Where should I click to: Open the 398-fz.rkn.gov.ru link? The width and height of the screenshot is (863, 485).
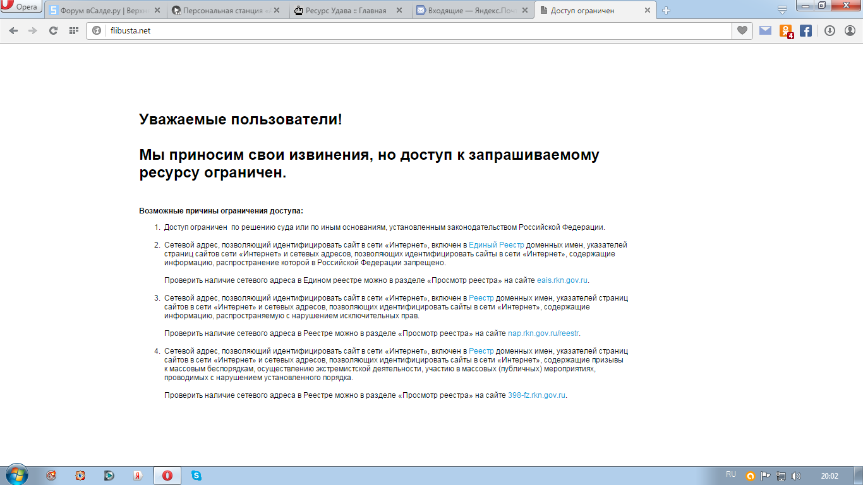[536, 395]
